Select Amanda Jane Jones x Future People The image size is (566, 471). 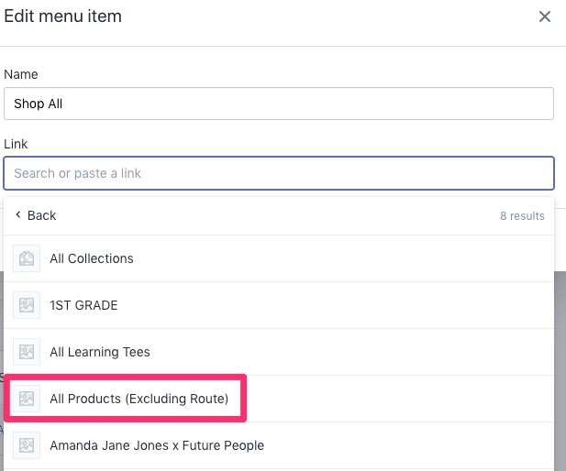pyautogui.click(x=279, y=445)
